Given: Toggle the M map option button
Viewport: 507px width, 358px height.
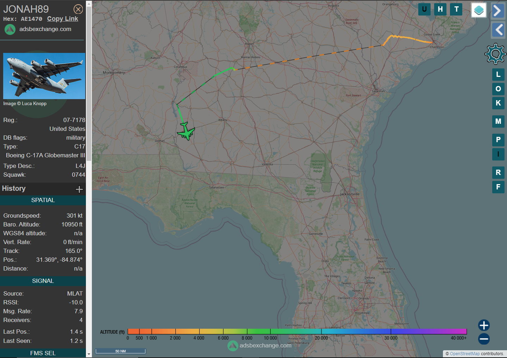Looking at the screenshot, I should [x=498, y=121].
